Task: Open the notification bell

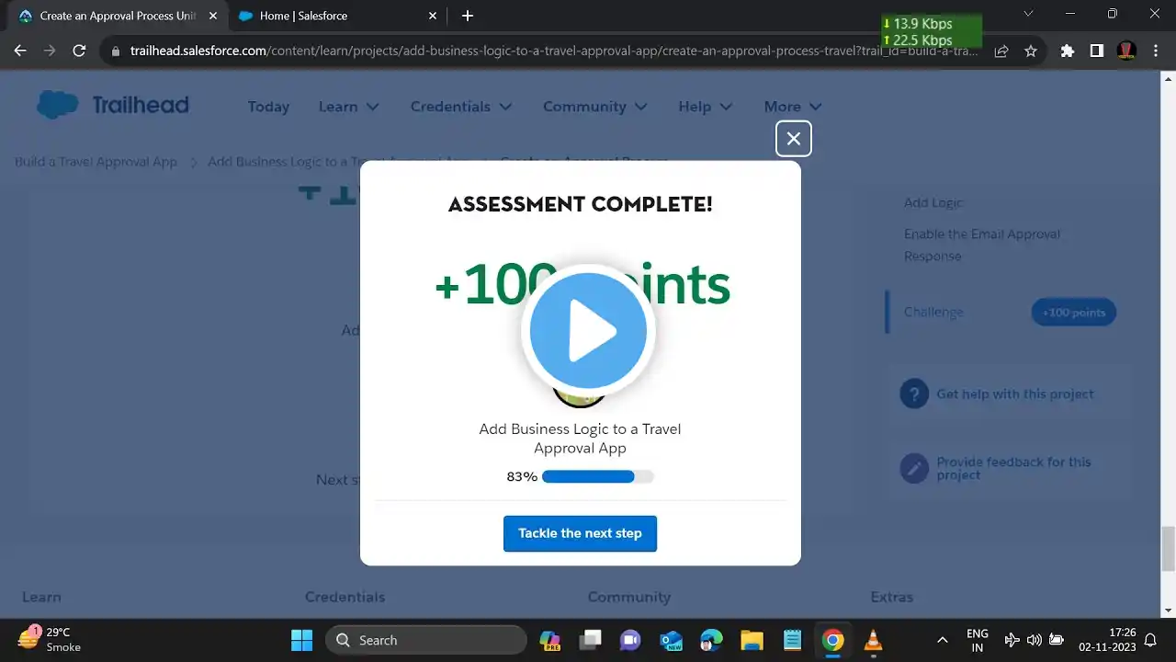Action: pyautogui.click(x=1150, y=640)
